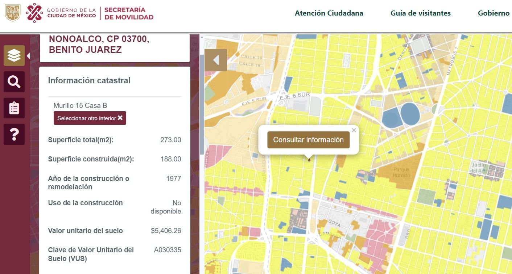Click the 188.00 built surface value
Screen dimensions: 512x274
(171, 159)
